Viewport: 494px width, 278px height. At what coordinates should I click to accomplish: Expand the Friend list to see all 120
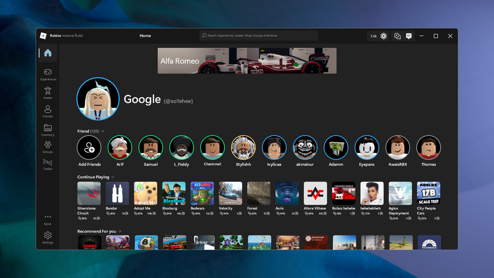(x=102, y=131)
